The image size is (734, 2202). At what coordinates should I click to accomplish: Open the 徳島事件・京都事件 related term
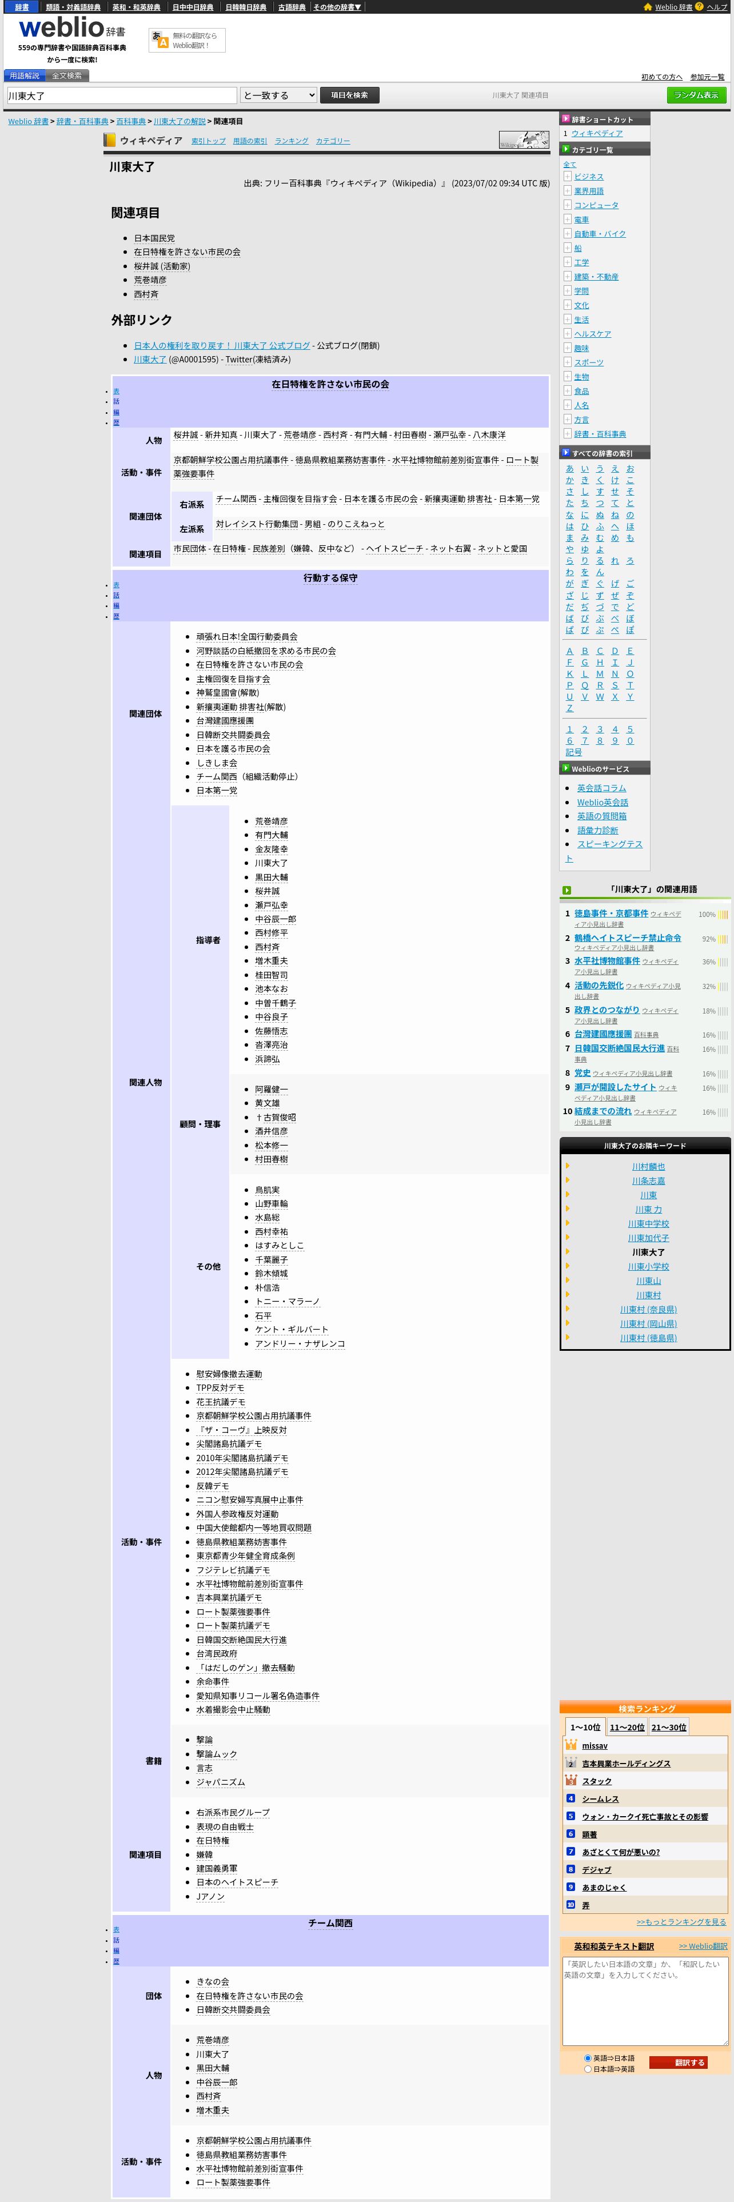(611, 913)
